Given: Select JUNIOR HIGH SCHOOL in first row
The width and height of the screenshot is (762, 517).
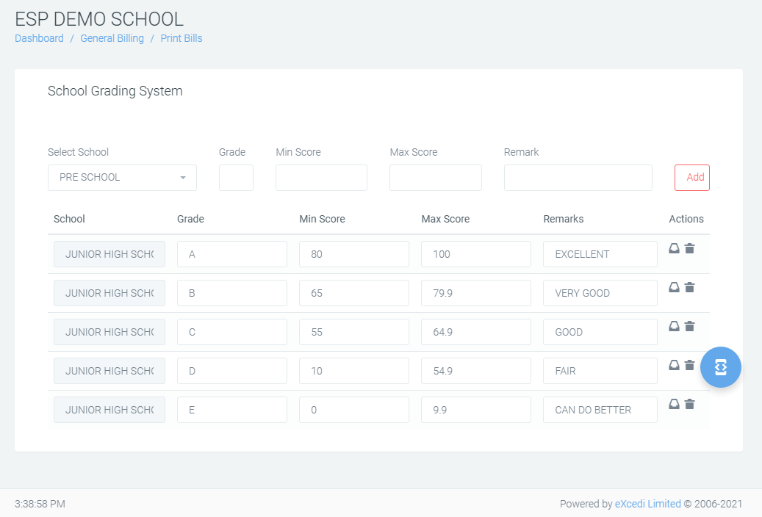Looking at the screenshot, I should [x=109, y=253].
